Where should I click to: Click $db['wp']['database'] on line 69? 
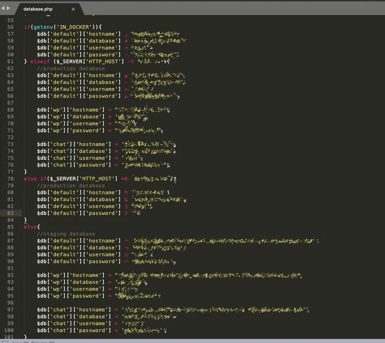click(x=71, y=116)
